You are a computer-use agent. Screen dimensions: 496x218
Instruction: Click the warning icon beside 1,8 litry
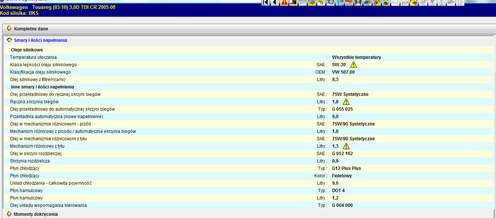346,102
